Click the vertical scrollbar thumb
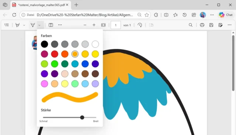Screen dimensions: 236x135 click(233, 63)
